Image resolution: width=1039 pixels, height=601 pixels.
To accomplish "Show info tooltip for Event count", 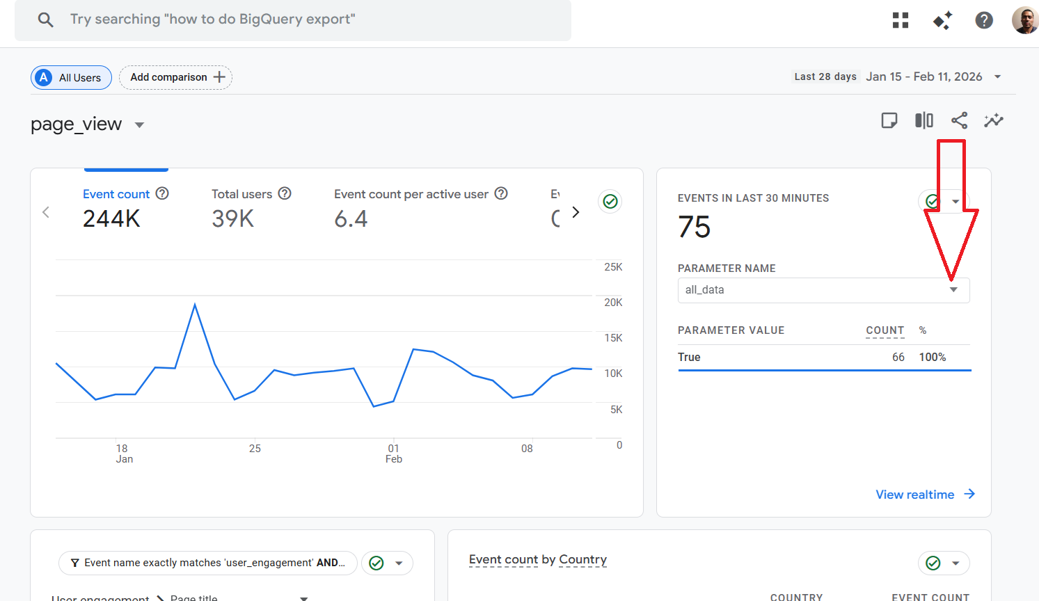I will click(162, 193).
